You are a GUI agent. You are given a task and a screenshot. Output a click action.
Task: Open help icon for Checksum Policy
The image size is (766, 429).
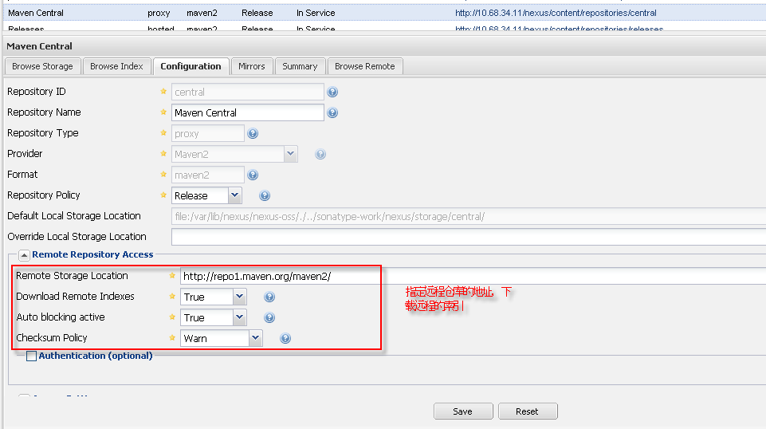[285, 338]
